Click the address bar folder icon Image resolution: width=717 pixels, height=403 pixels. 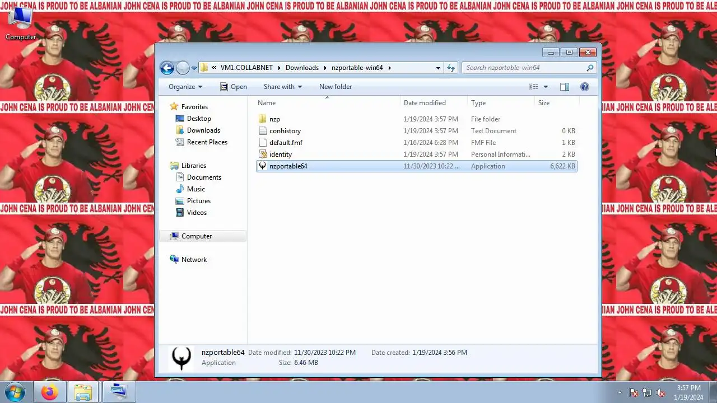pyautogui.click(x=204, y=68)
